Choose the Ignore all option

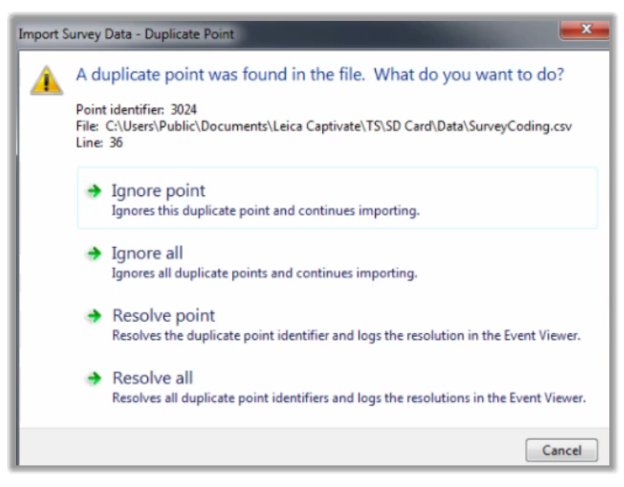coord(337,261)
